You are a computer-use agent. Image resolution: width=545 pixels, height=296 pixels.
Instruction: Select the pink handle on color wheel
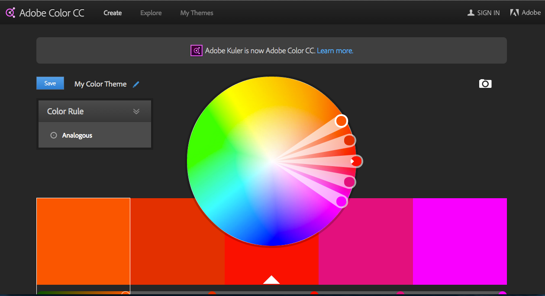tap(349, 182)
